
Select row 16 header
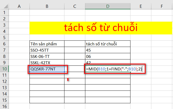point(4,106)
